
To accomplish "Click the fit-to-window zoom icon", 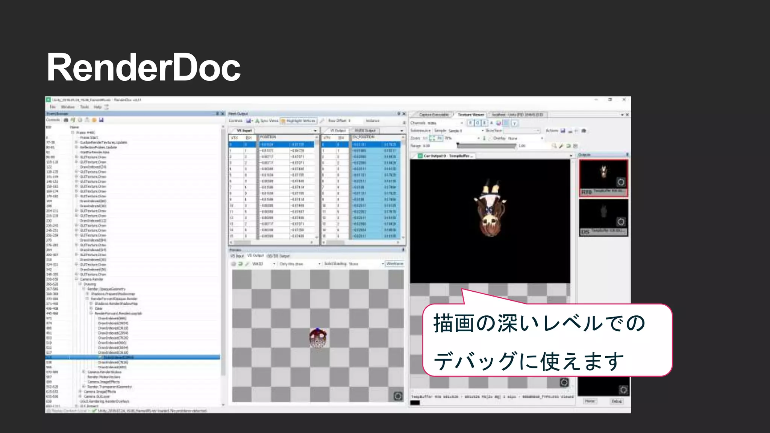I will pos(432,138).
